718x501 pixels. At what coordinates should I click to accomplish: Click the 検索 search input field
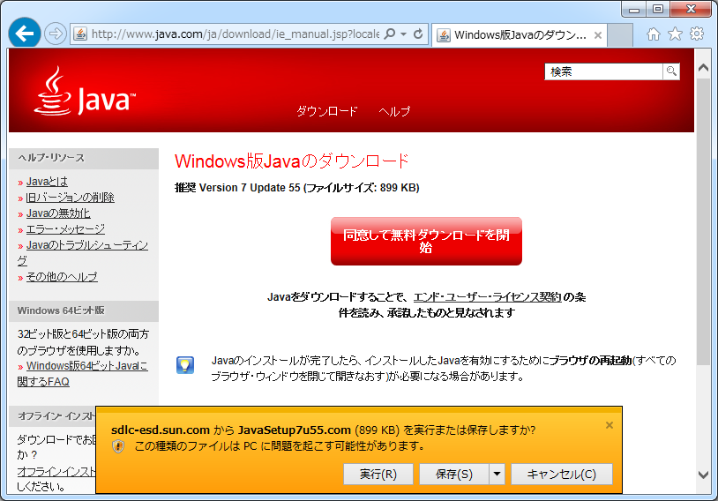603,71
